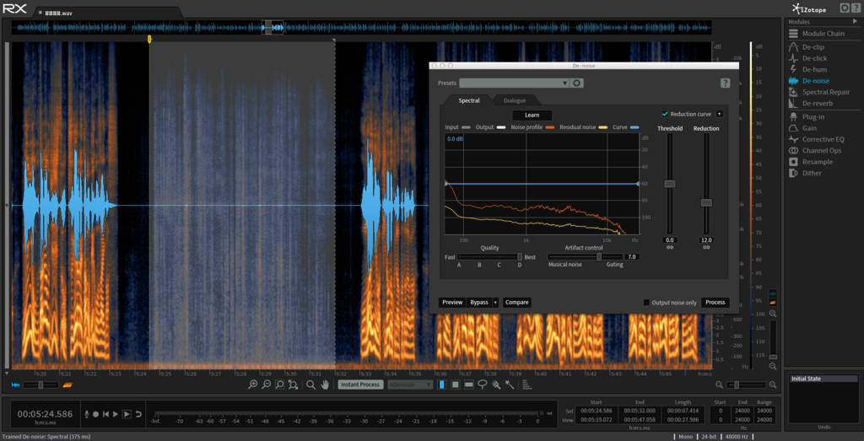Viewport: 864px width, 441px height.
Task: Select the hand grab tool
Action: click(325, 385)
